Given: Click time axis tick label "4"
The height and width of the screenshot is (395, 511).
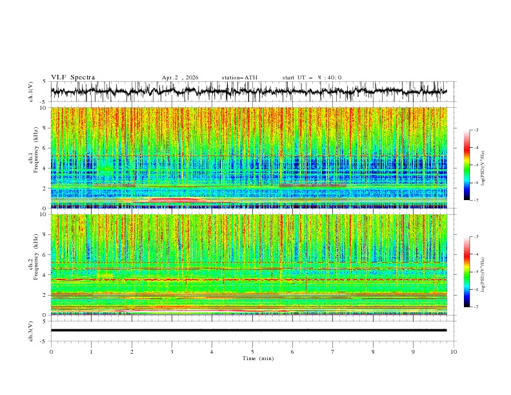Looking at the screenshot, I should [x=212, y=352].
